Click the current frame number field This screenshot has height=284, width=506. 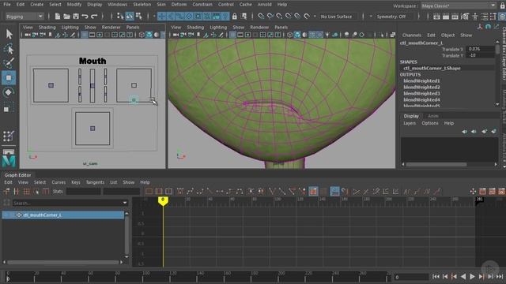tap(411, 277)
